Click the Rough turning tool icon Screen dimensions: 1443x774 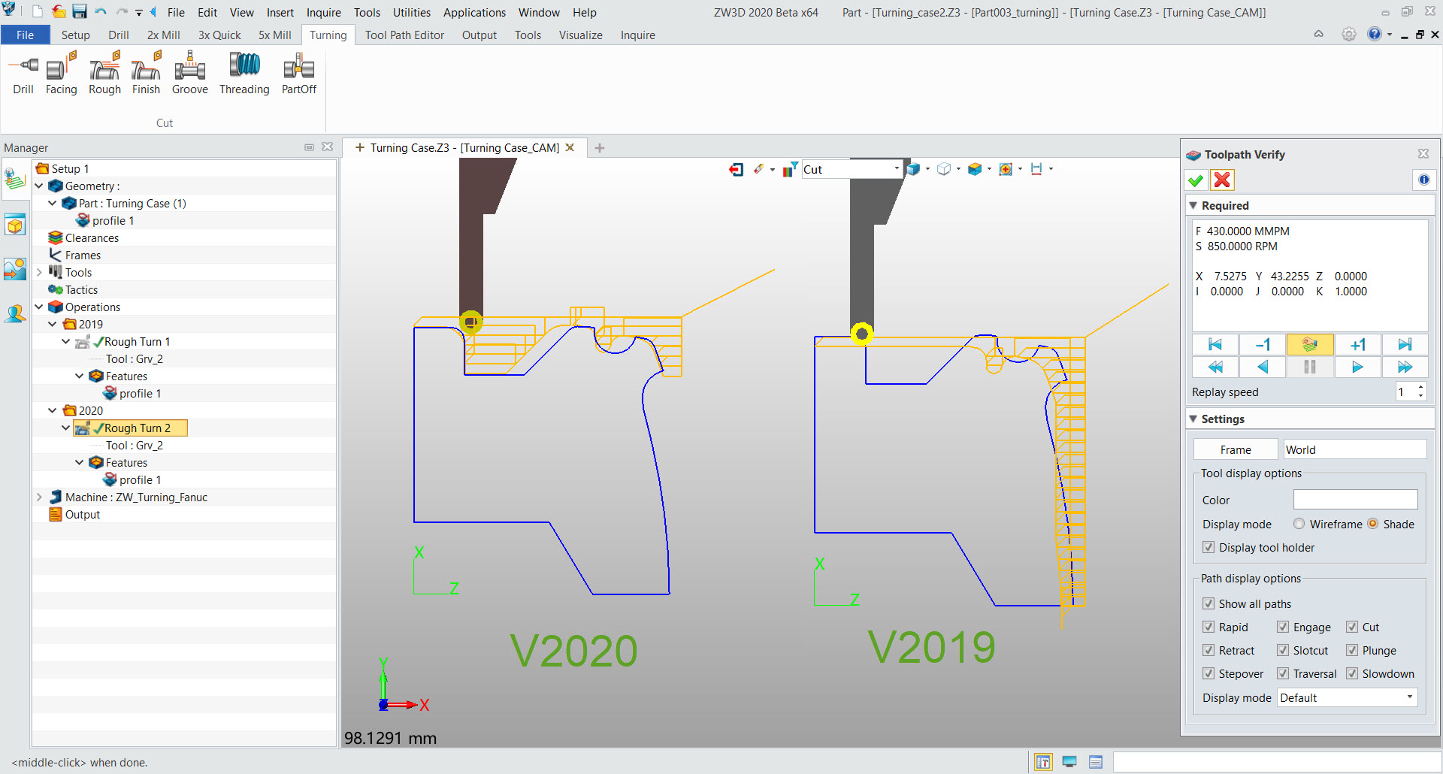104,72
